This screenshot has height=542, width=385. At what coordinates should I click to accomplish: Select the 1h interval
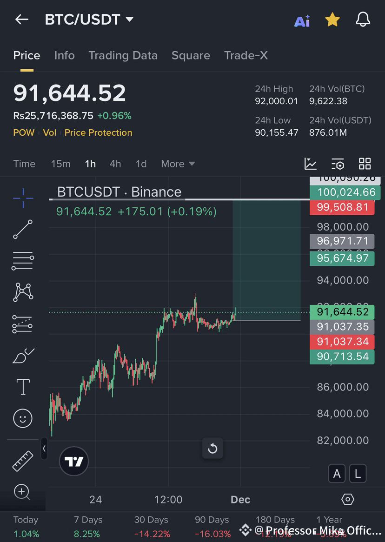[x=90, y=164]
